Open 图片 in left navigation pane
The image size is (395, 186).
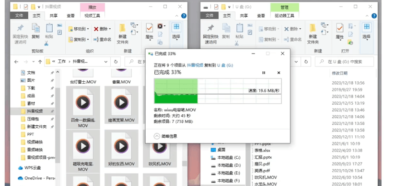click(31, 80)
